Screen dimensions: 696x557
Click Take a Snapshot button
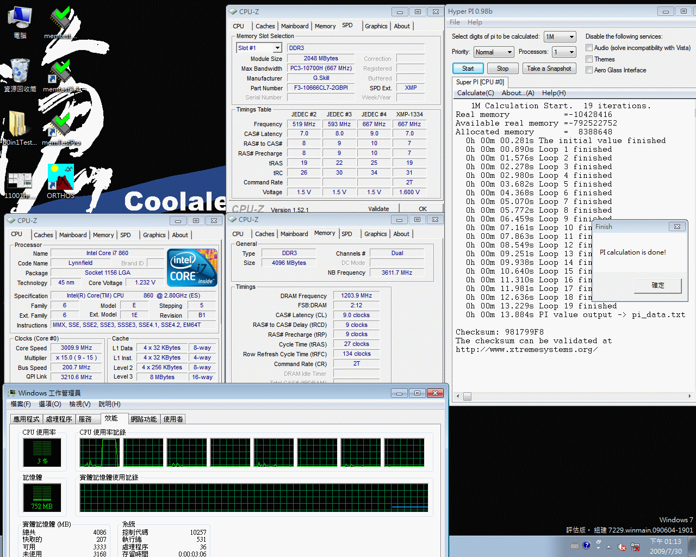click(x=549, y=69)
